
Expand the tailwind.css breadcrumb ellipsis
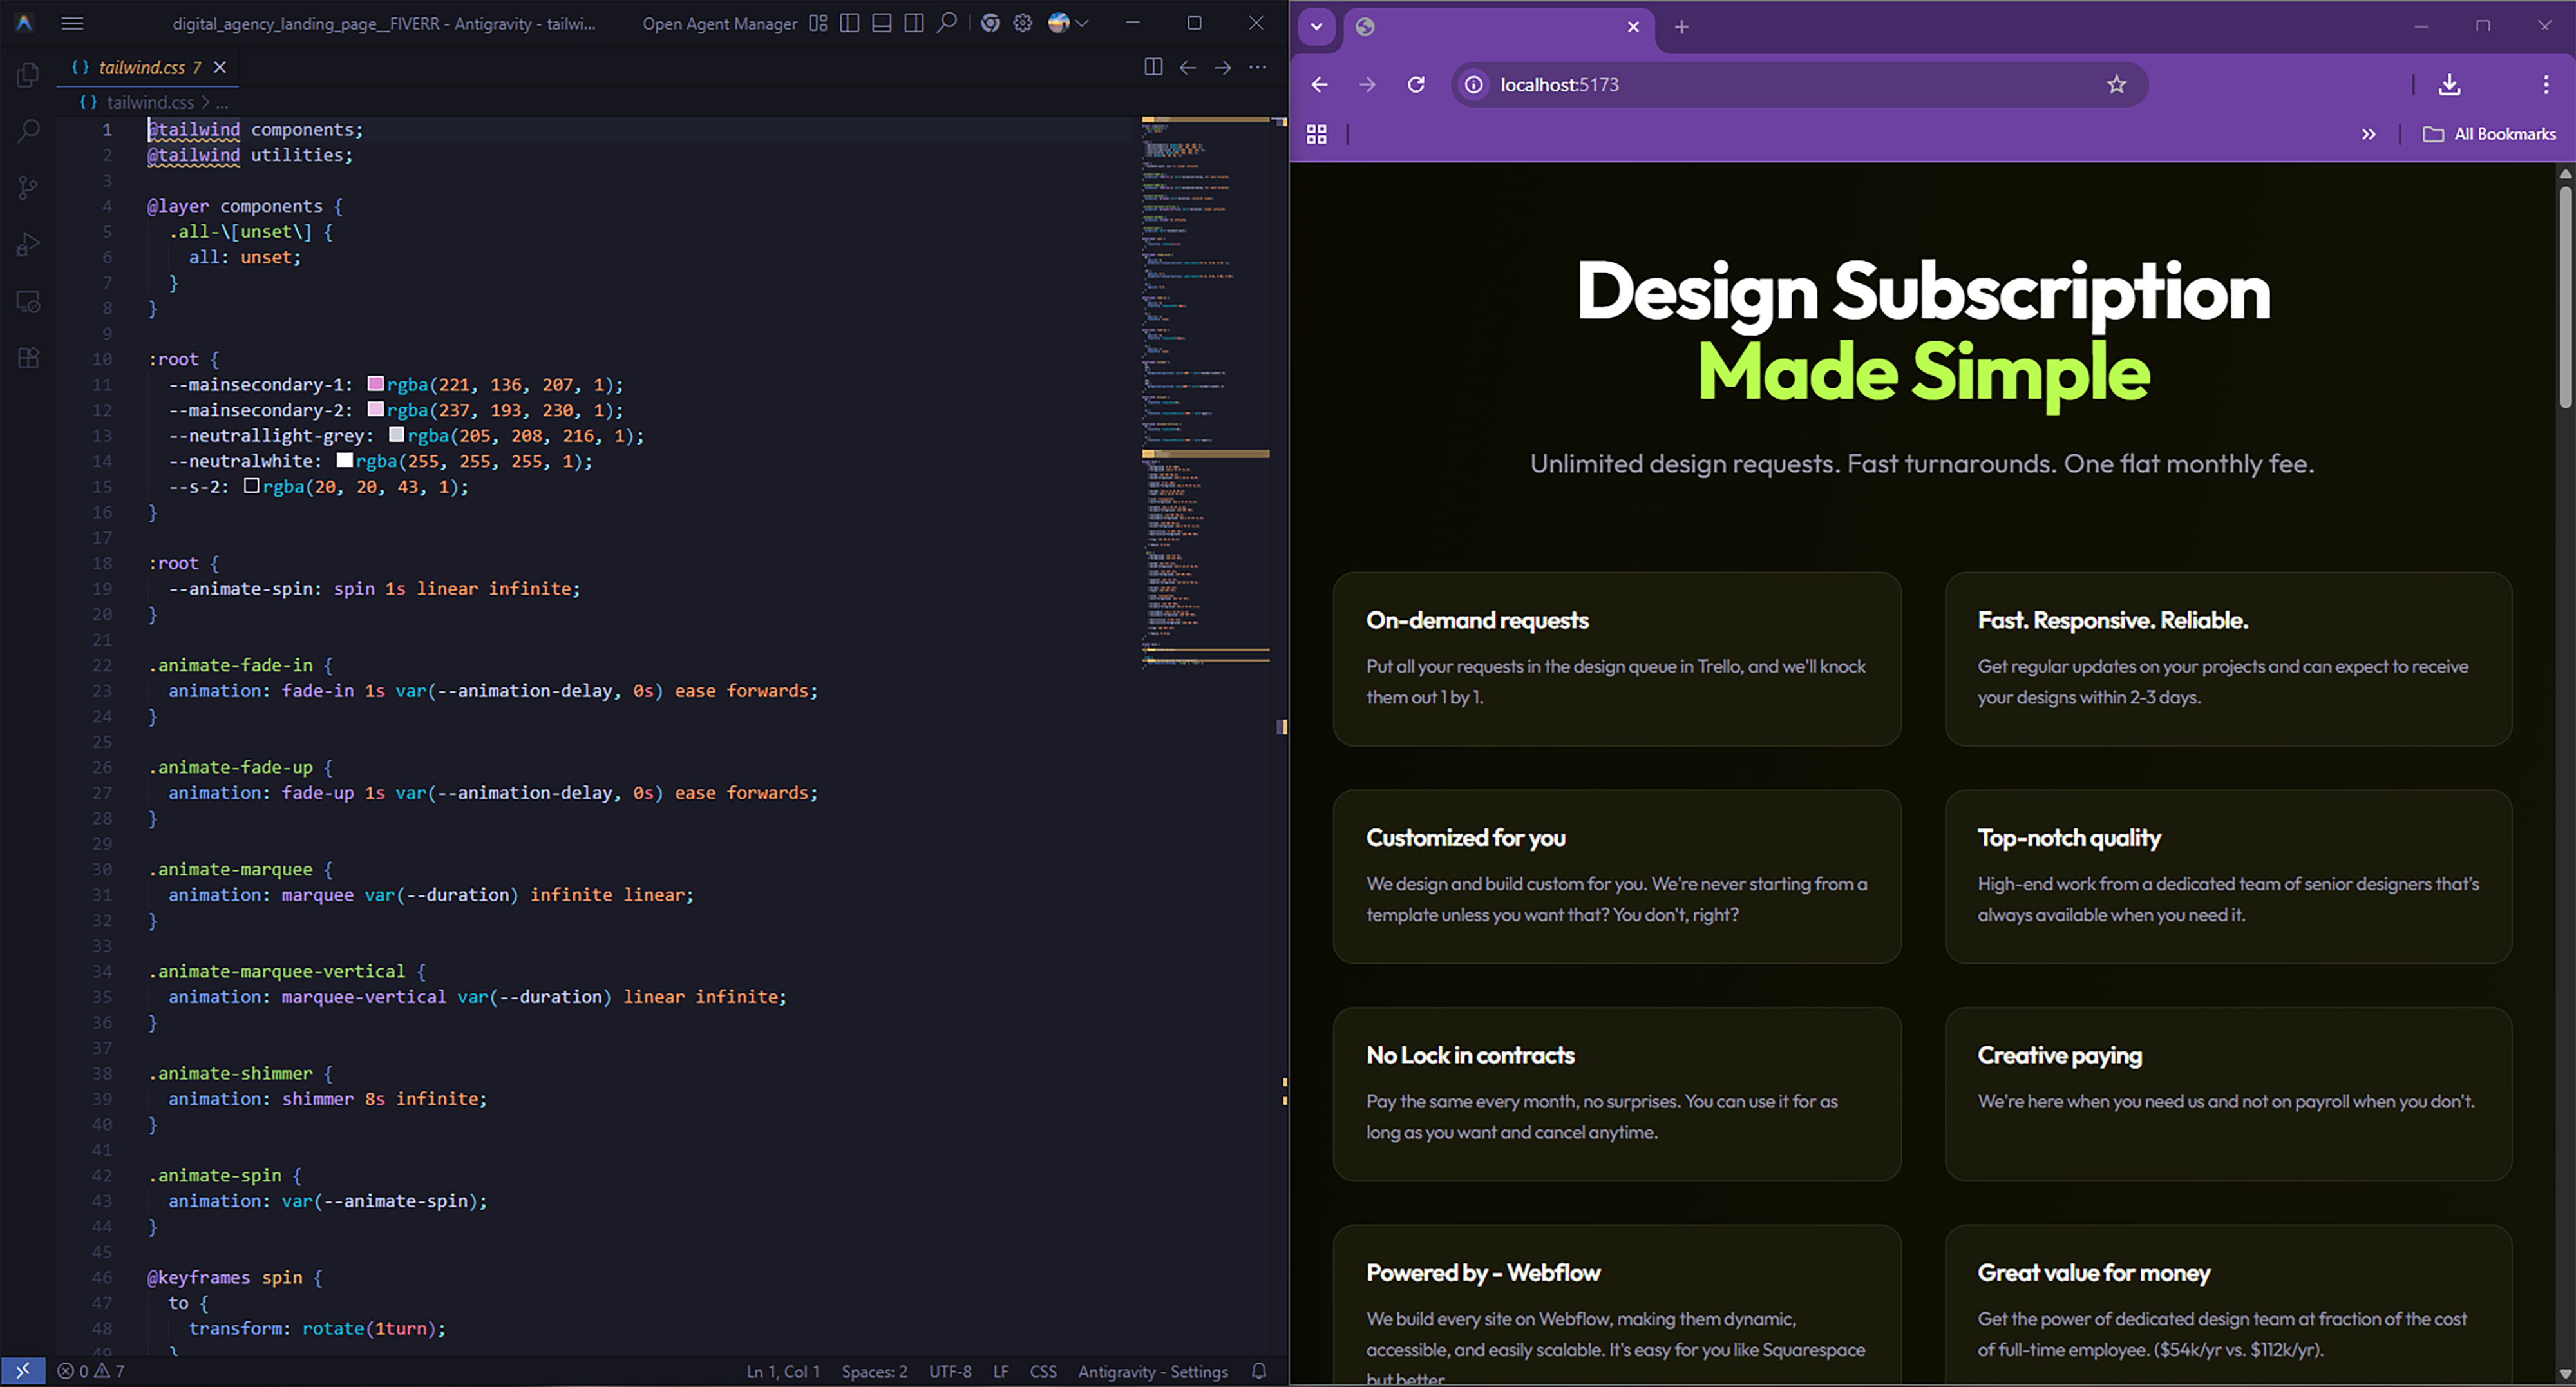click(x=222, y=102)
